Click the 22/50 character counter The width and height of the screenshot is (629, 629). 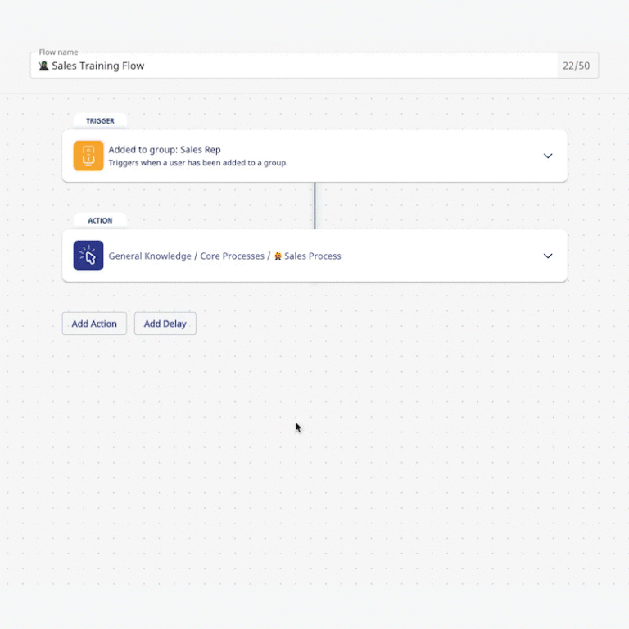click(x=576, y=66)
